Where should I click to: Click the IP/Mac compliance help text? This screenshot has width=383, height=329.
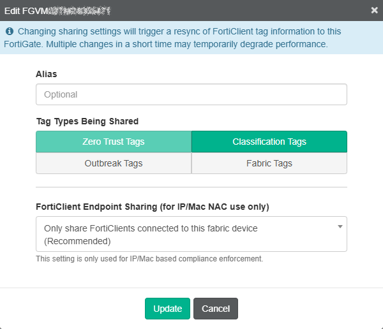click(149, 259)
